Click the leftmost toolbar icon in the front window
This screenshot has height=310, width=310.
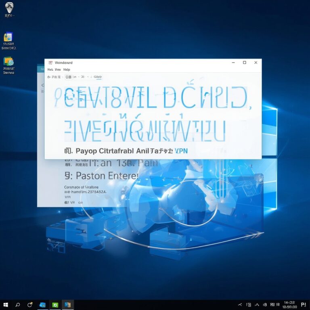pyautogui.click(x=48, y=77)
